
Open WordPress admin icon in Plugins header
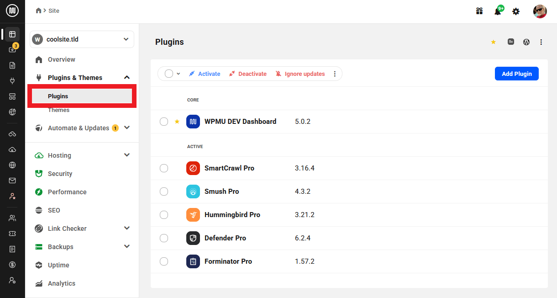526,42
